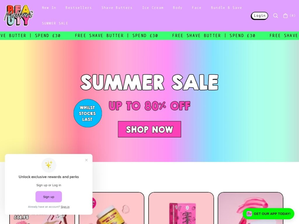Open the pink boxed product thumbnail
This screenshot has height=224, width=299.
tap(181, 208)
